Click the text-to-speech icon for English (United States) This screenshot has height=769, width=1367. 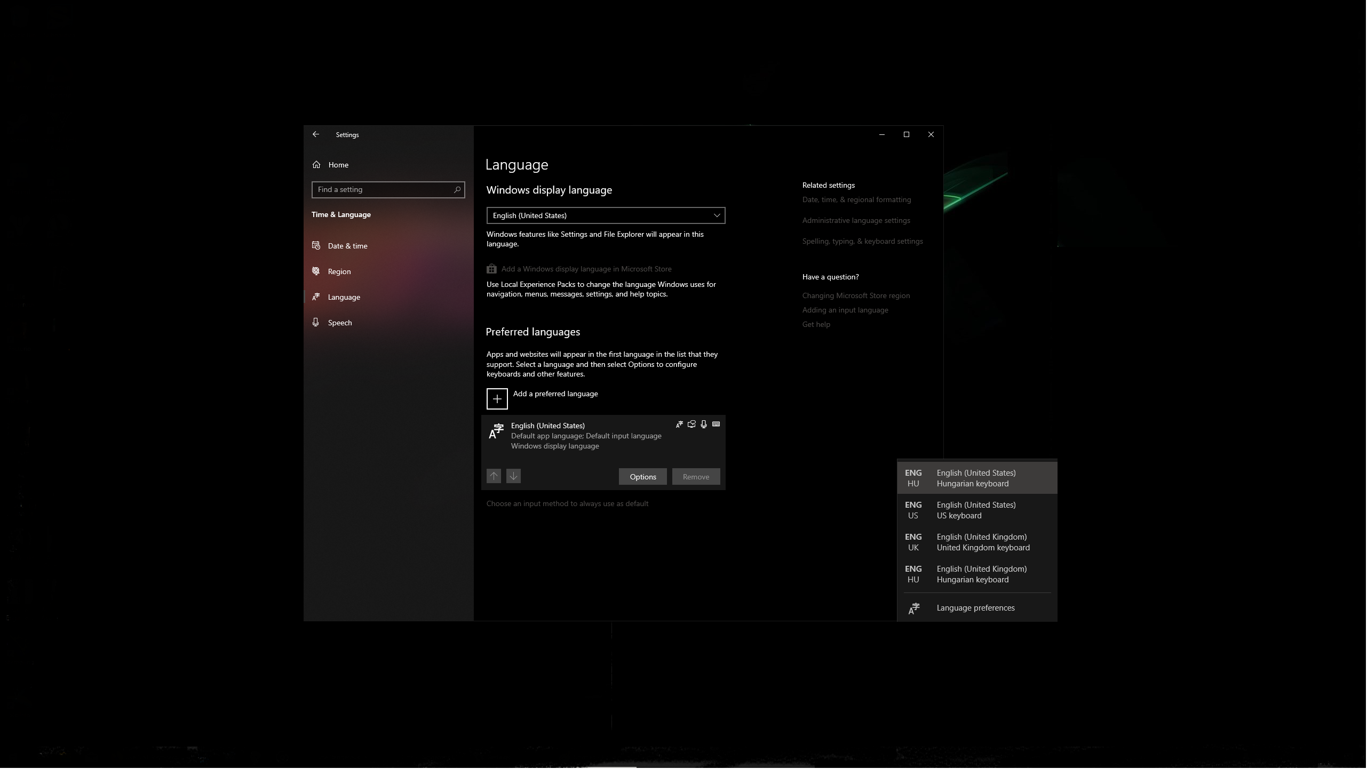[x=692, y=424]
